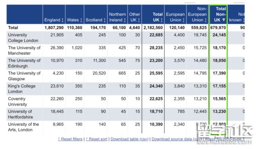Image resolution: width=258 pixels, height=149 pixels.
Task: Click University of Hertfordshire row label
Action: click(x=20, y=114)
